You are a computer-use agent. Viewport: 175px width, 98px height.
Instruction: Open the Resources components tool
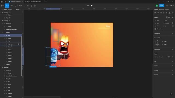[x=28, y=6]
